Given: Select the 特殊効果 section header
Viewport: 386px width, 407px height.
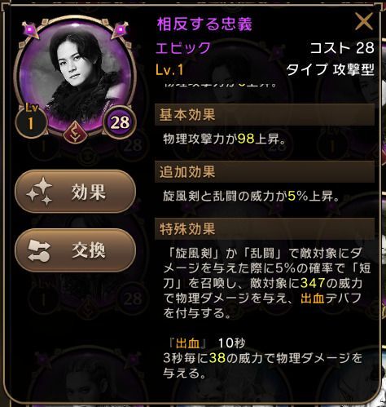Looking at the screenshot, I should [265, 229].
